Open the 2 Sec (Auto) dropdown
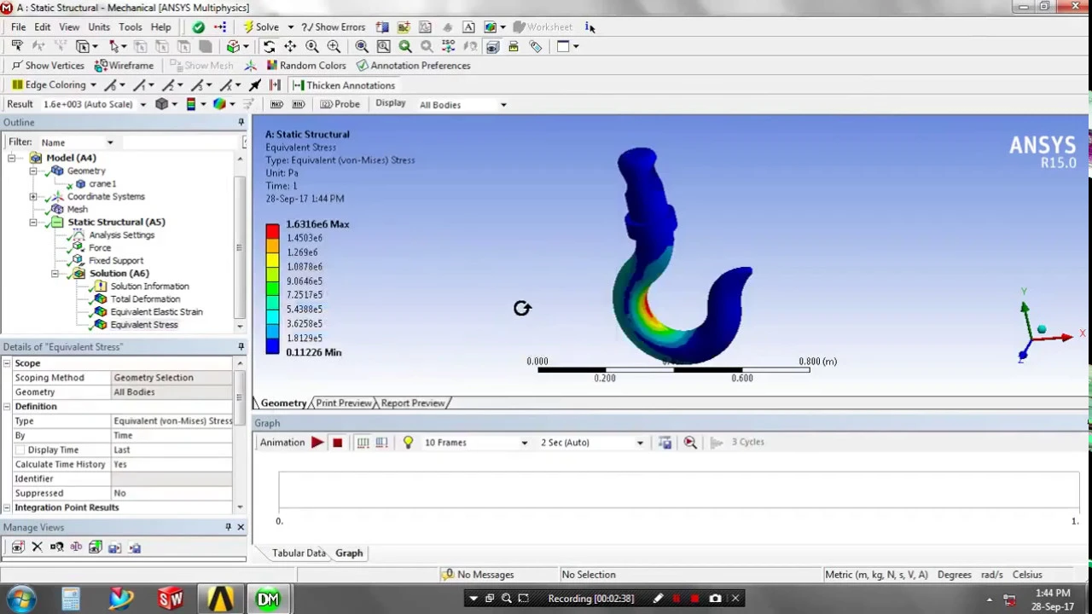Screen dimensions: 1092x614 pos(640,443)
